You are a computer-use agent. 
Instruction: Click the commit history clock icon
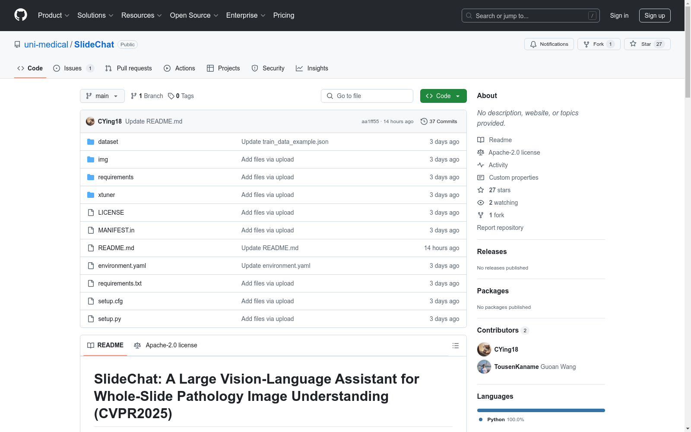pyautogui.click(x=424, y=121)
